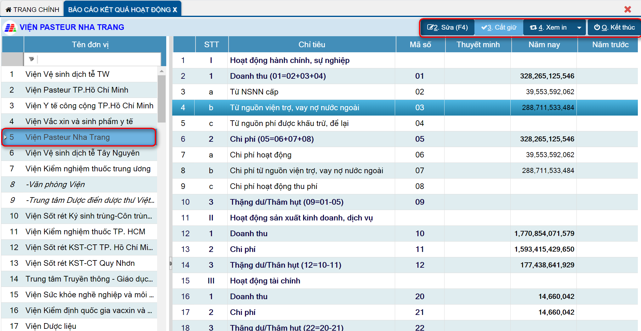Click the Năm nay column header

pyautogui.click(x=544, y=45)
